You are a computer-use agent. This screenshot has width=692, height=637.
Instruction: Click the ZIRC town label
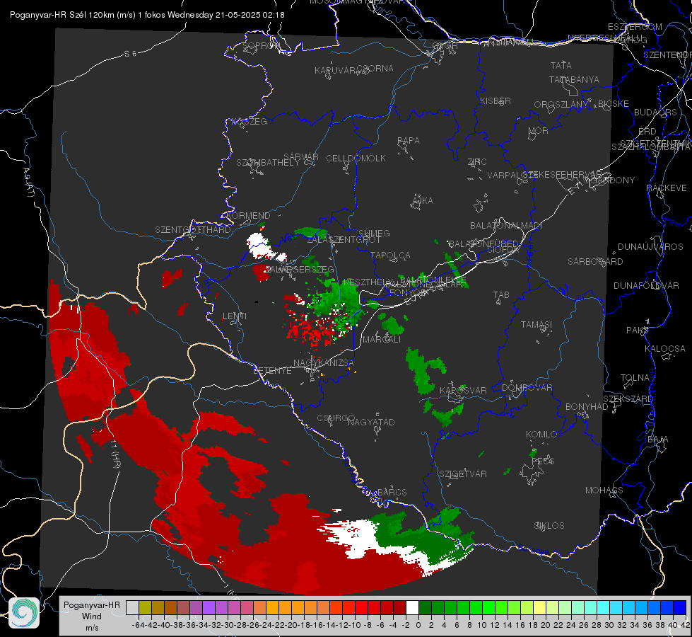click(477, 162)
